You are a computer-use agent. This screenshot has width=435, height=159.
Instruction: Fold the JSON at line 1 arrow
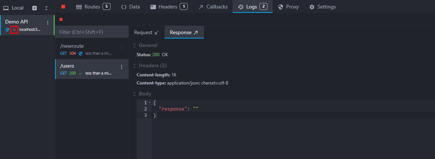[149, 102]
